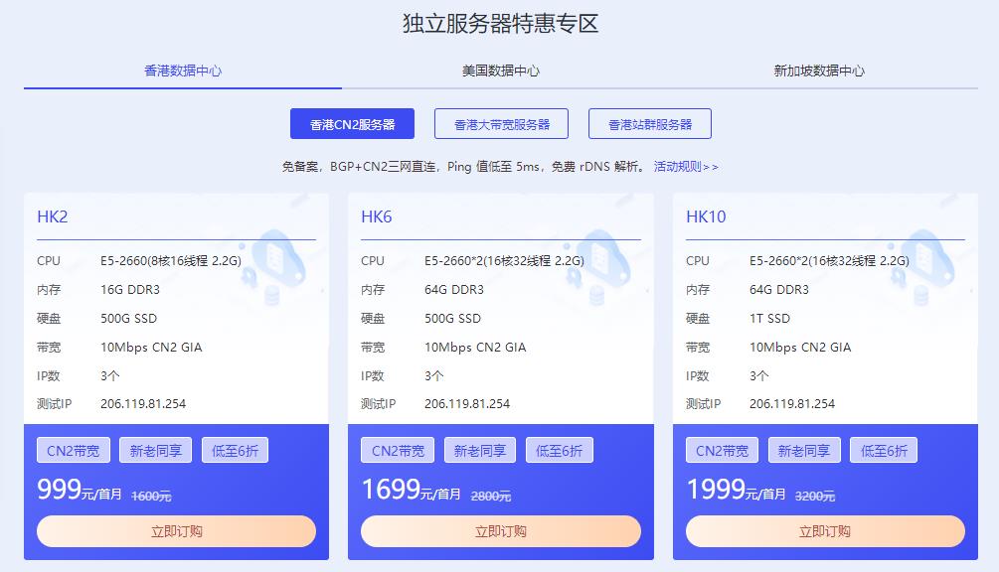
Task: Click 立即订购 on HK6 card
Action: point(501,531)
